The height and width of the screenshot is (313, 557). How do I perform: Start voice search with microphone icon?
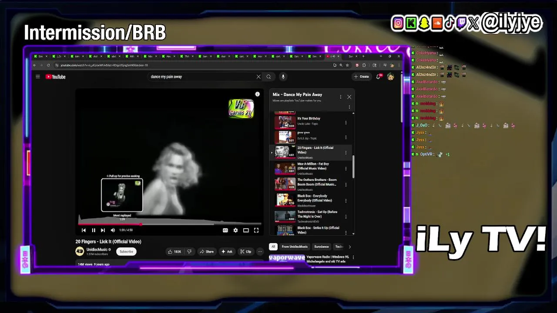coord(283,77)
